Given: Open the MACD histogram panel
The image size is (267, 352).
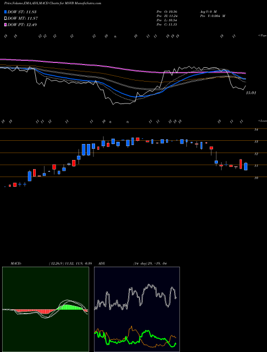Looking at the screenshot, I should point(45,309).
